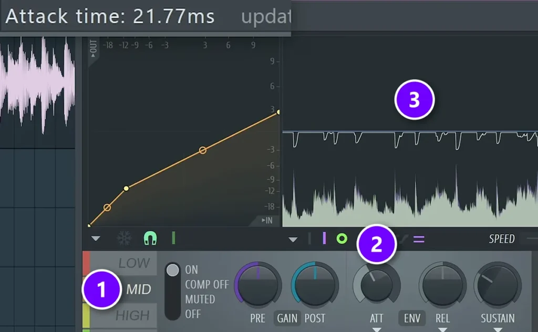538x332 pixels.
Task: Click the SPEED label
Action: tap(502, 238)
